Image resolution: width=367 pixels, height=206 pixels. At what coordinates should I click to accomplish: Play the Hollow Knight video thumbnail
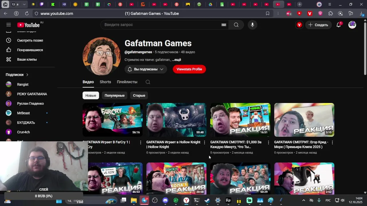coord(176,120)
